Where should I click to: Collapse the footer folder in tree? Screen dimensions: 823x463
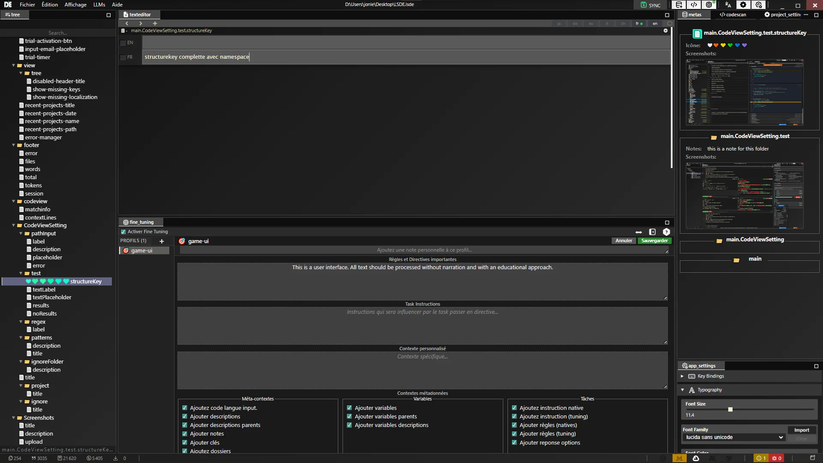(x=14, y=145)
